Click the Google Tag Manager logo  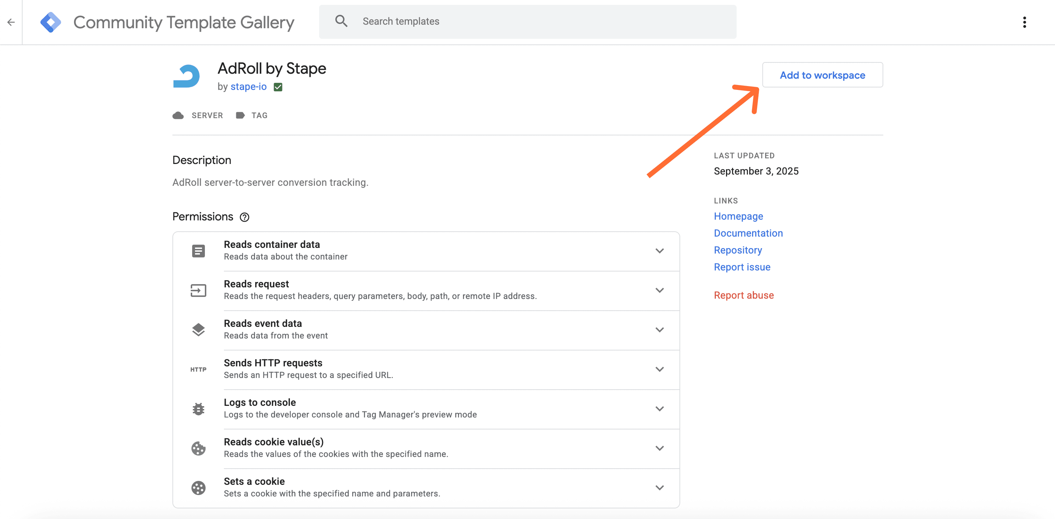[x=51, y=22]
